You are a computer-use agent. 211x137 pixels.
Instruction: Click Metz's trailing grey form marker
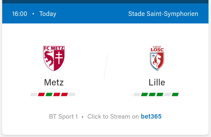point(72,94)
